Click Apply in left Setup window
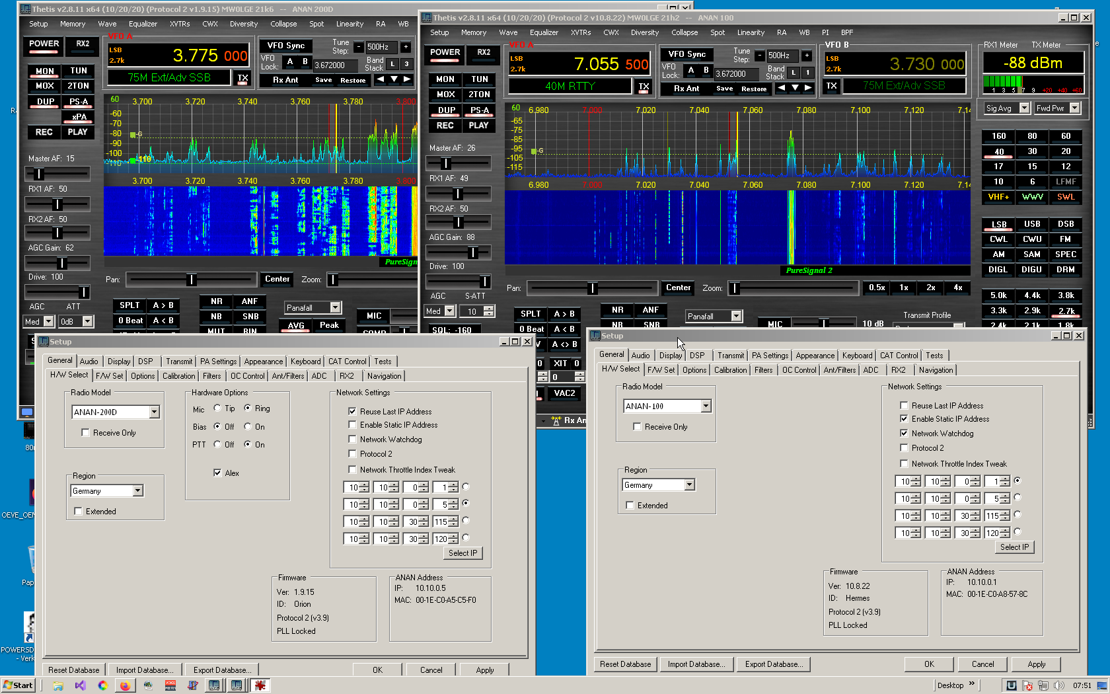Screen dimensions: 1110x694 (x=485, y=670)
